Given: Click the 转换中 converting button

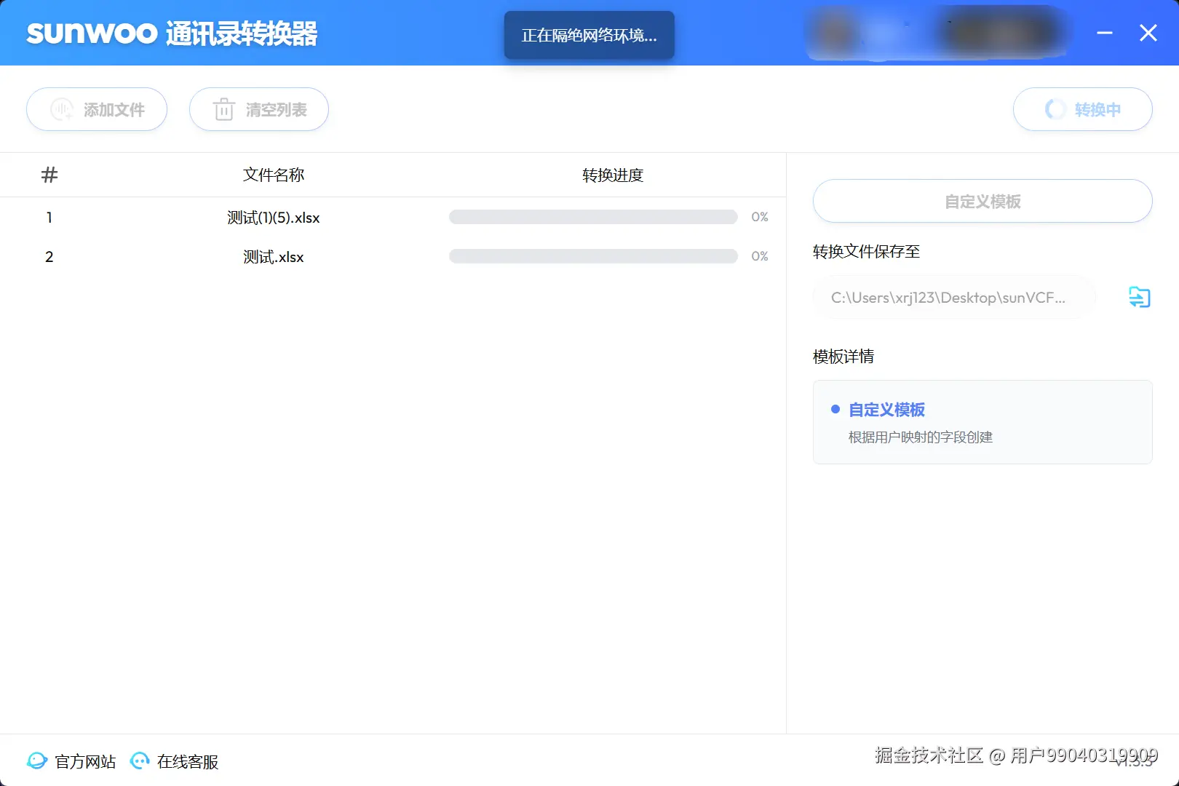Looking at the screenshot, I should coord(1083,109).
